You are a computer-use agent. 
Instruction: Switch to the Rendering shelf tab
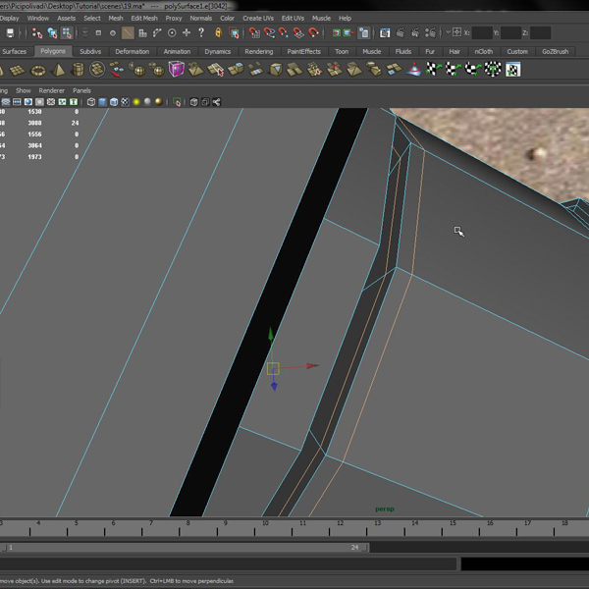click(259, 51)
